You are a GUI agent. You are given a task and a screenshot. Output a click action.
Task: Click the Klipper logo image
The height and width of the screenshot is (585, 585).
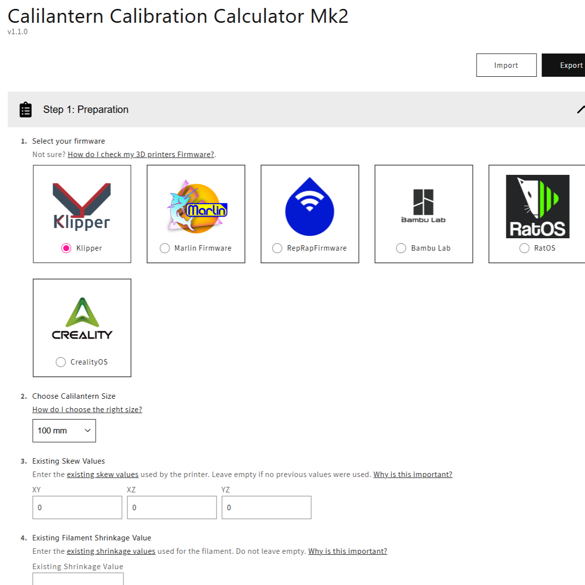[82, 207]
